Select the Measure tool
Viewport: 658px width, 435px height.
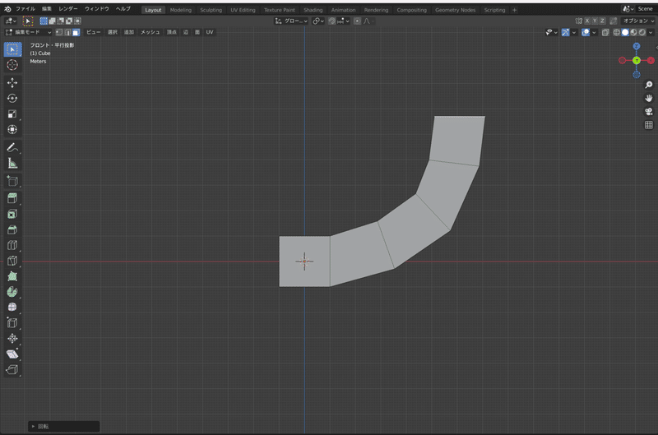(12, 163)
